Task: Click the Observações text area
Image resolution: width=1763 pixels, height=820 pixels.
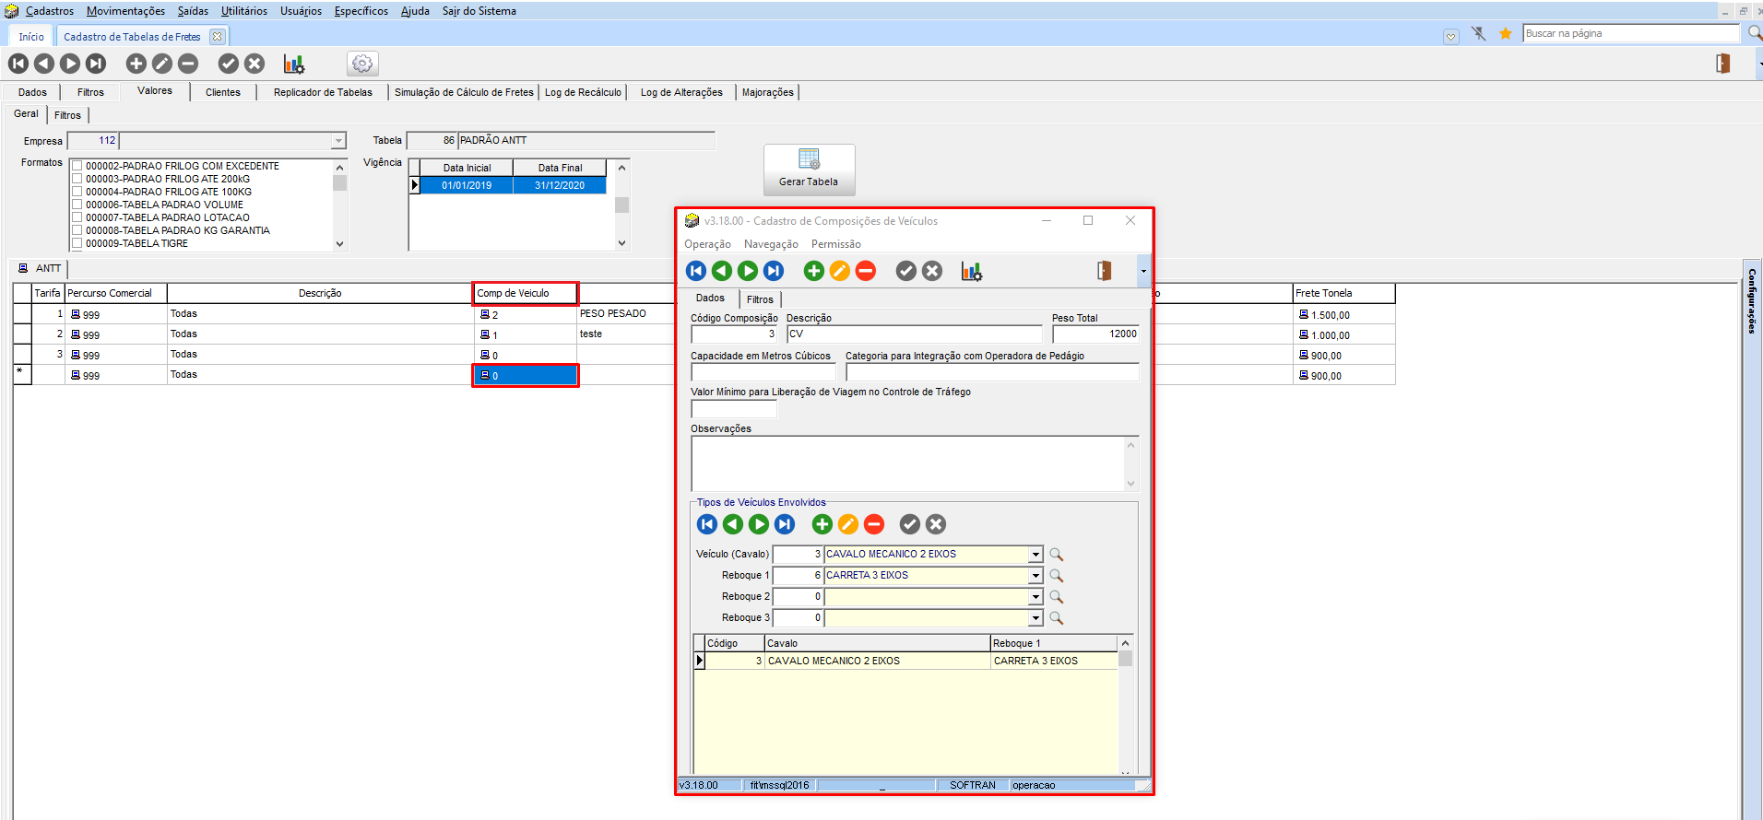Action: coord(908,463)
